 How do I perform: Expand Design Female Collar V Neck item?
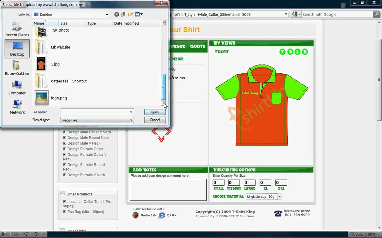point(65,154)
